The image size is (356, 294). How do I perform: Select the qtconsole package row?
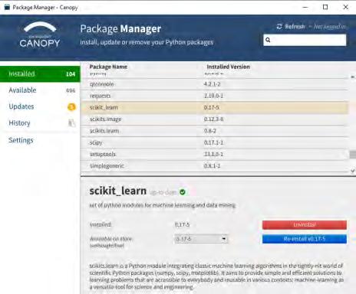(x=215, y=84)
